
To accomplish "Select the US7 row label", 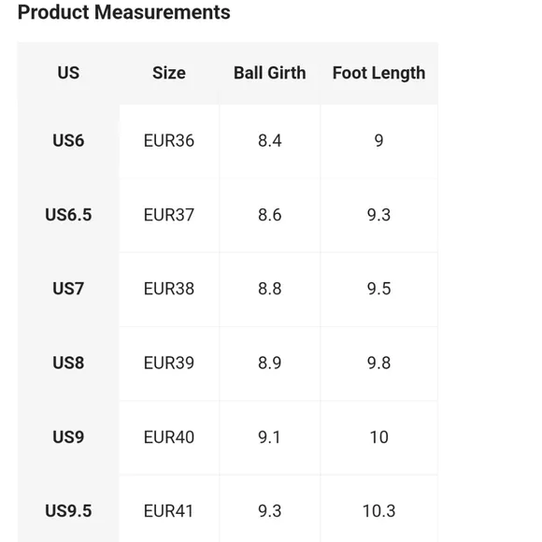I will [68, 289].
